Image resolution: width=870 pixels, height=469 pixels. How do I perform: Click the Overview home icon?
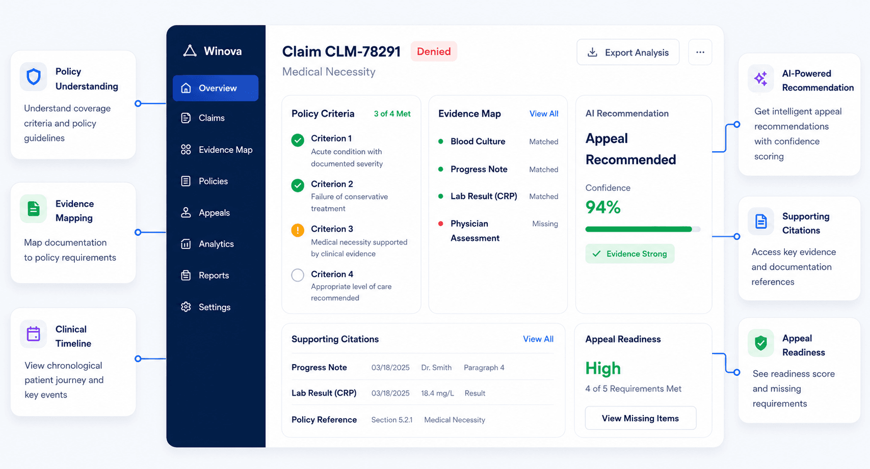coord(186,88)
